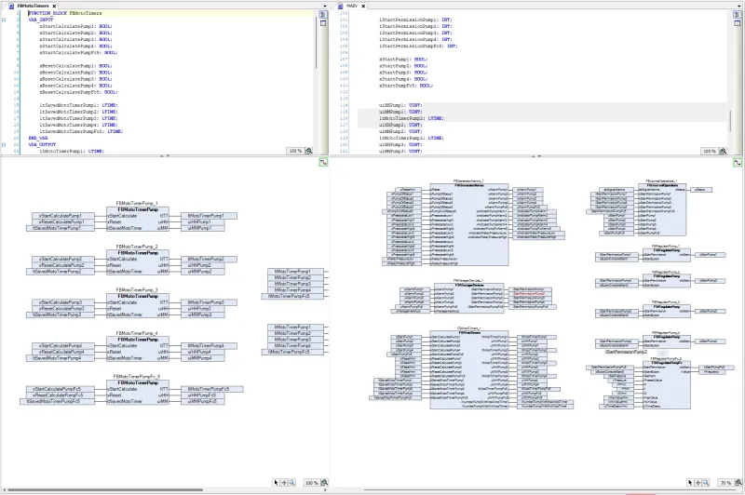
Task: Click zoom magnifier in MAIN declaration editor
Action: 724,150
